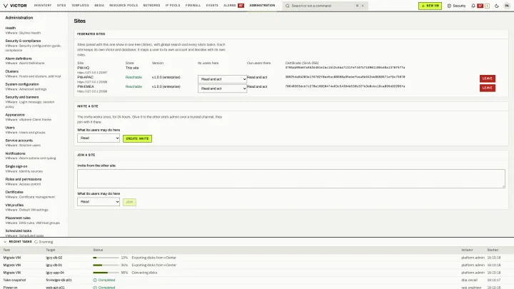Select the Administration tab
514x289 pixels.
click(x=262, y=6)
